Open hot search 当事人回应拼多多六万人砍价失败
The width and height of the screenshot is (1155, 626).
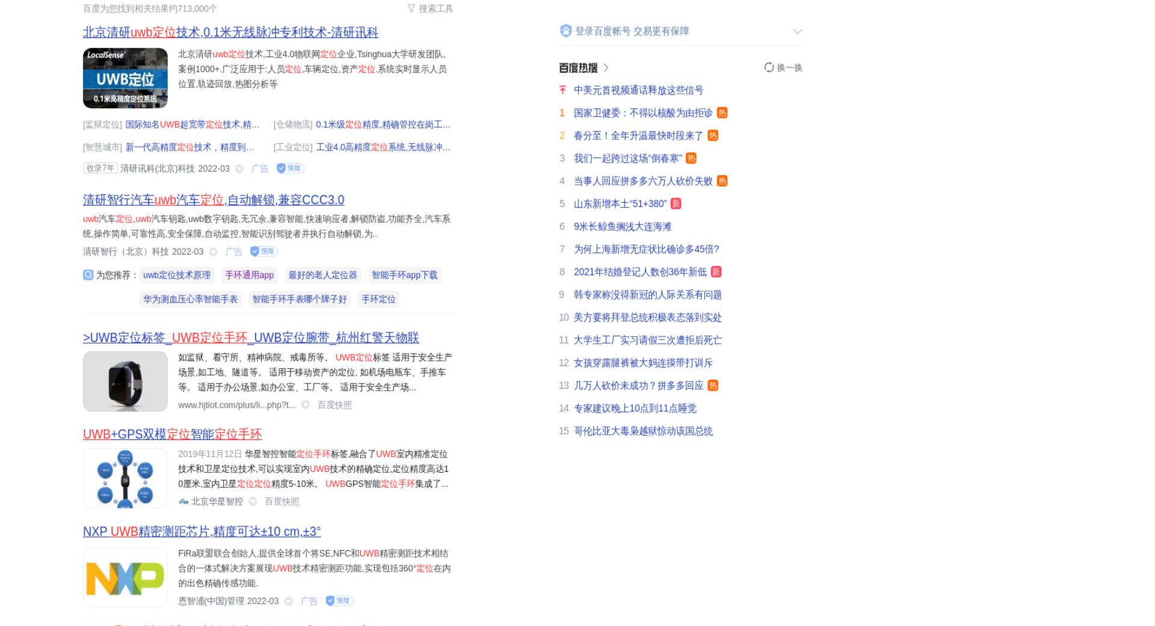(643, 181)
